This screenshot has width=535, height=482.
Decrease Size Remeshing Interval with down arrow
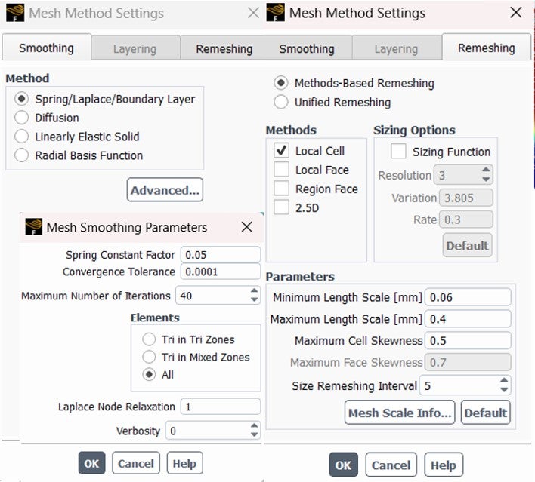[x=504, y=390]
